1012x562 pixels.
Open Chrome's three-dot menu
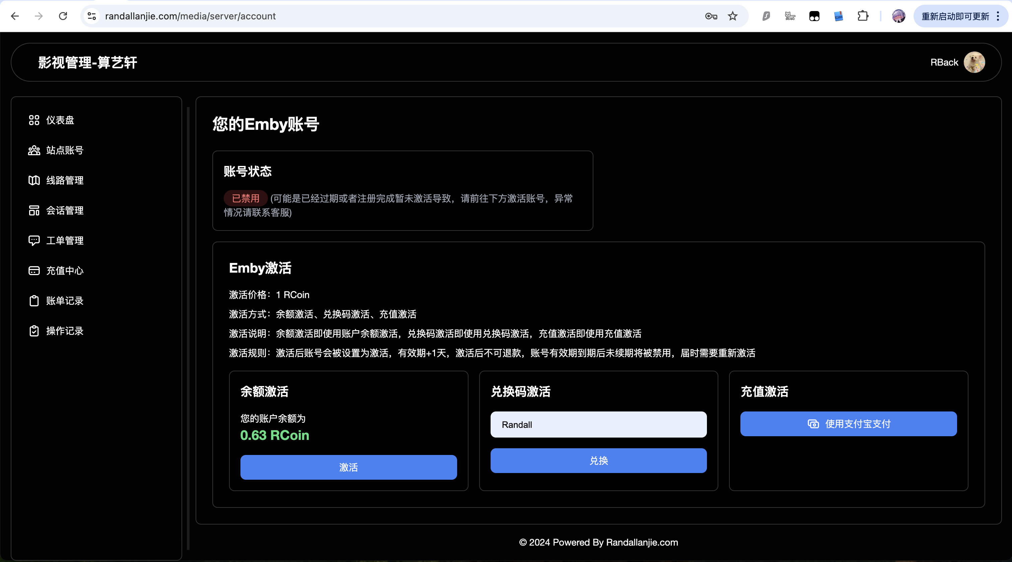[998, 16]
